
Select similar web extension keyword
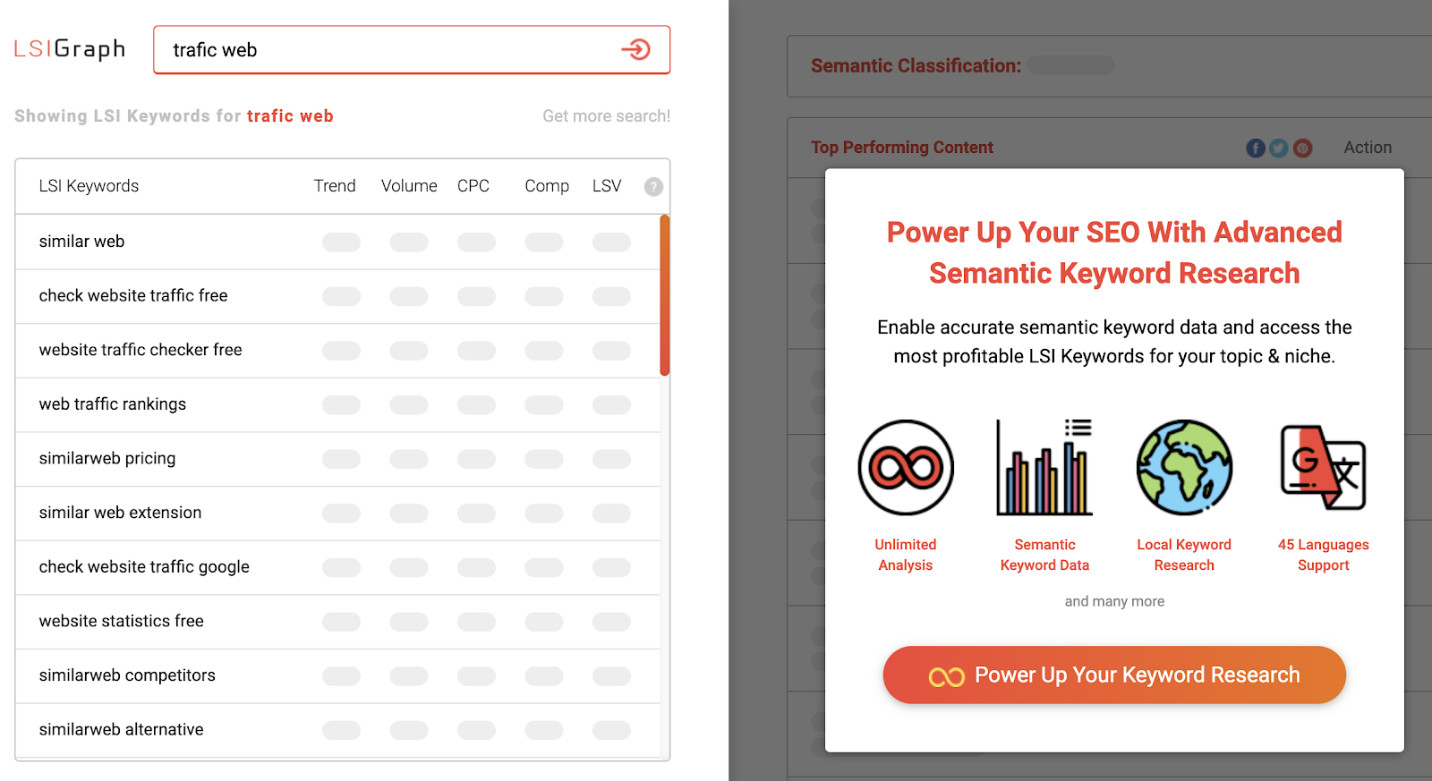pos(337,513)
